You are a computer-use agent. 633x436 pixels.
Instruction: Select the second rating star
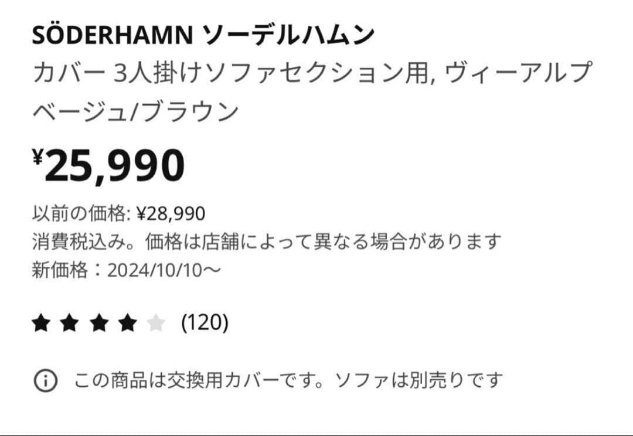(x=69, y=323)
